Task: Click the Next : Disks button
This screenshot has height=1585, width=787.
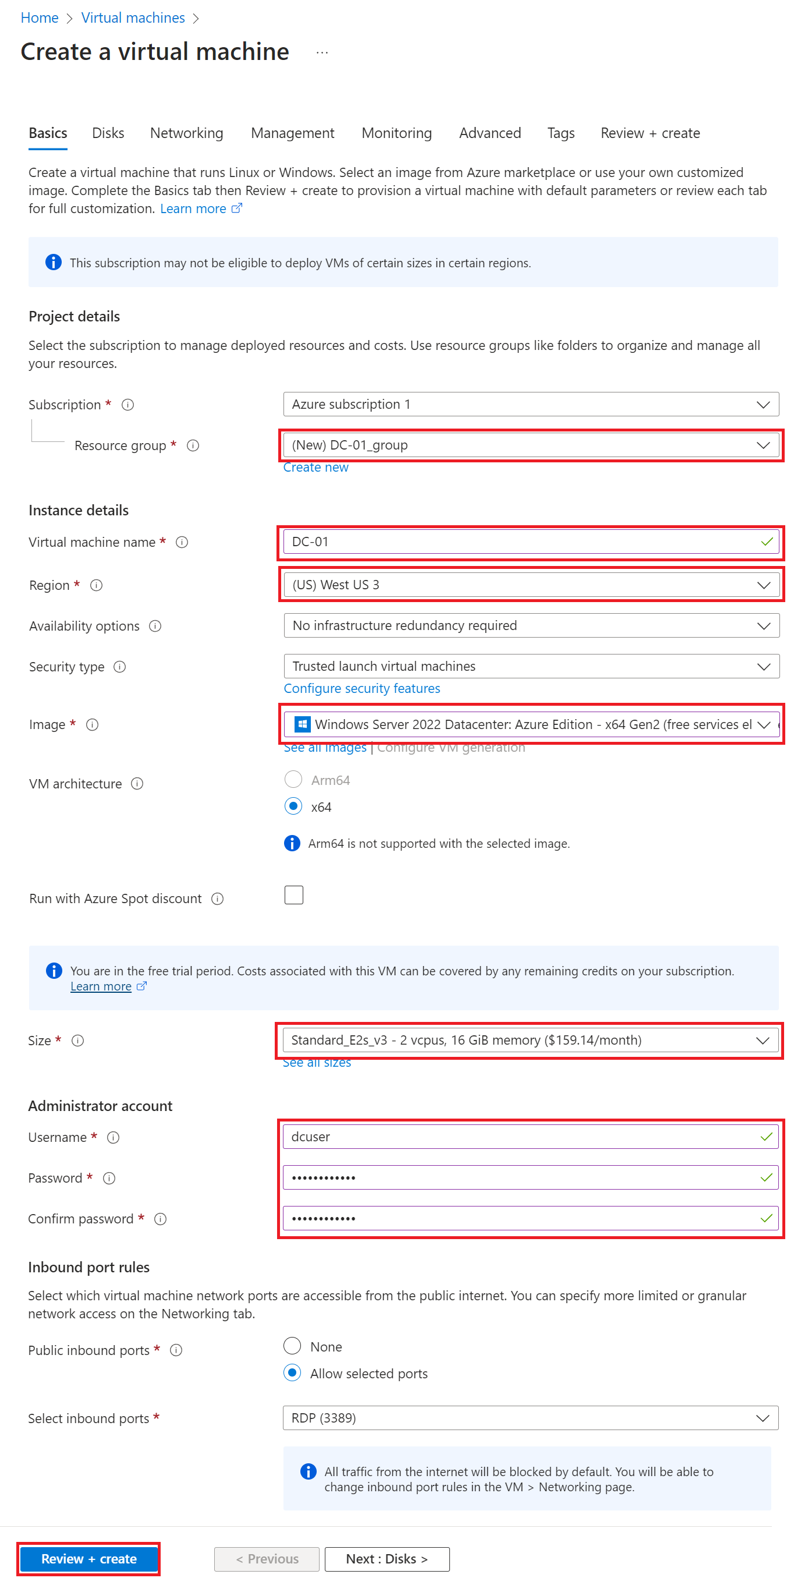Action: click(x=387, y=1559)
